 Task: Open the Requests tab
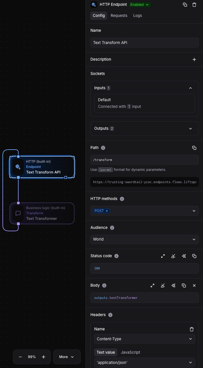[x=119, y=15]
